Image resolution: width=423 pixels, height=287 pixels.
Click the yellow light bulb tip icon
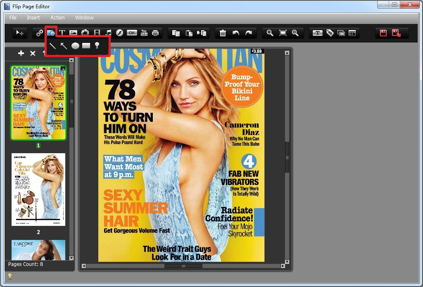point(10,276)
